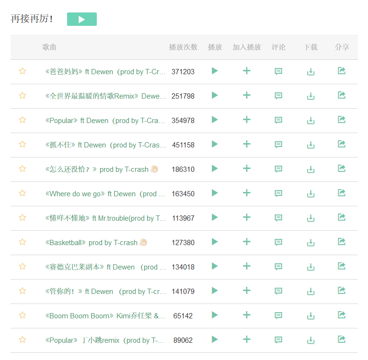Open the 《抓不住》 ft Dewen link
The width and height of the screenshot is (368, 360).
click(105, 145)
